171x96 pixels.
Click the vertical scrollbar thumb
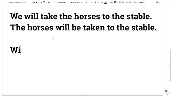tap(170, 65)
